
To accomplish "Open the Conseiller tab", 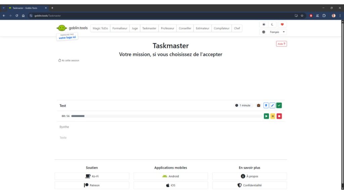I will click(185, 28).
